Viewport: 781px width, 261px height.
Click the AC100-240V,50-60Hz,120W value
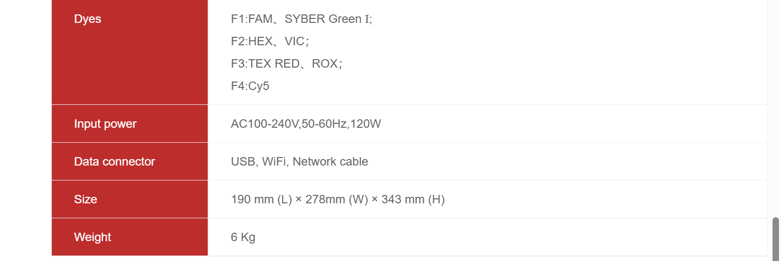pos(306,124)
